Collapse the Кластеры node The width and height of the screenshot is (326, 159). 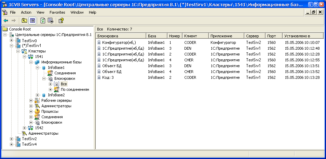coord(18,51)
